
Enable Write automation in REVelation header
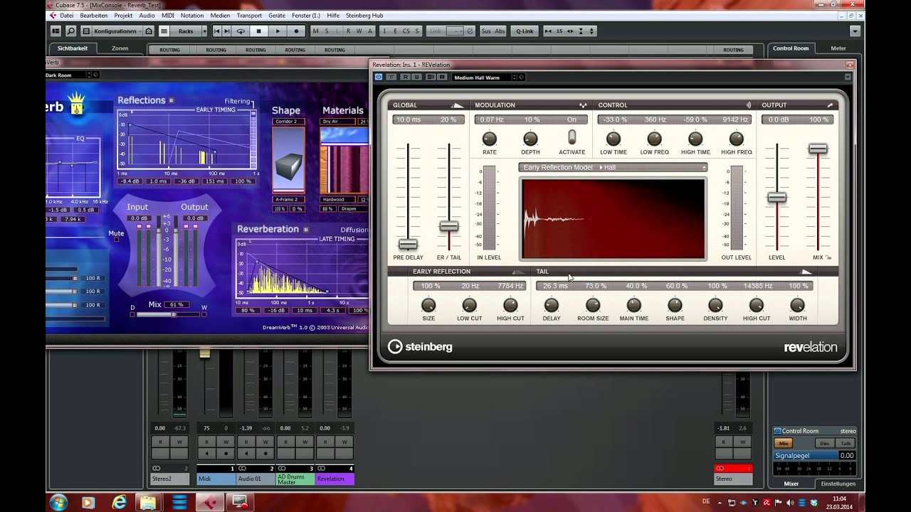coord(416,77)
